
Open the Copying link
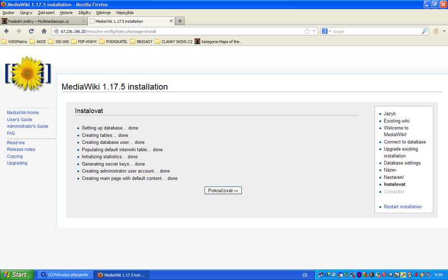[x=15, y=156]
